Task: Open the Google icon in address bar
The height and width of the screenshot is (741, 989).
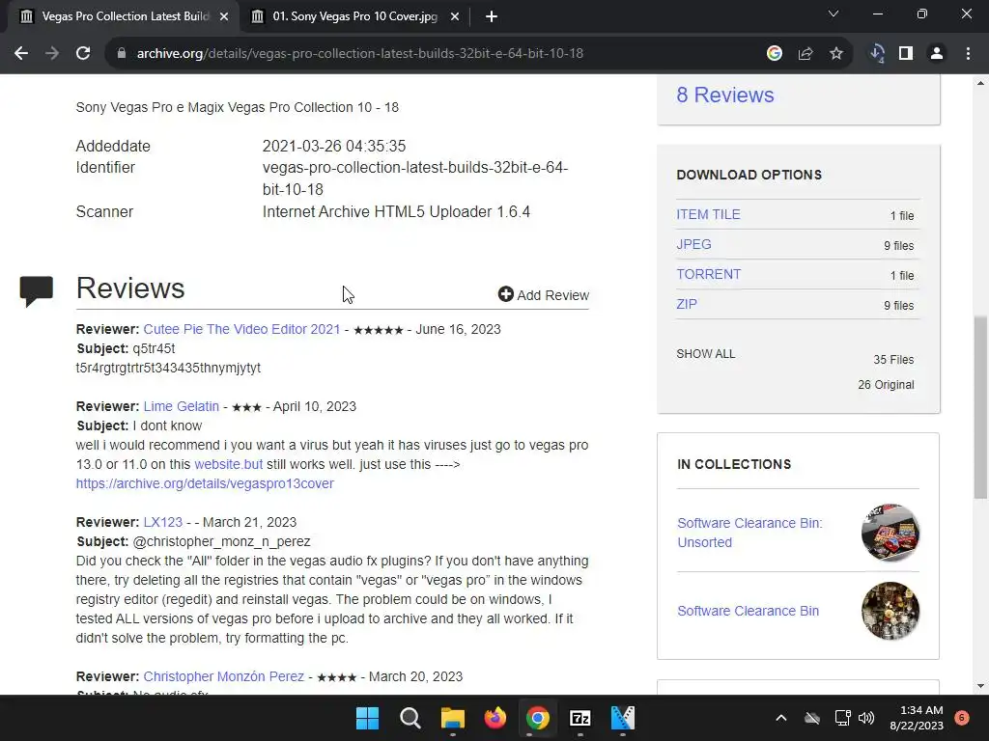Action: point(775,54)
